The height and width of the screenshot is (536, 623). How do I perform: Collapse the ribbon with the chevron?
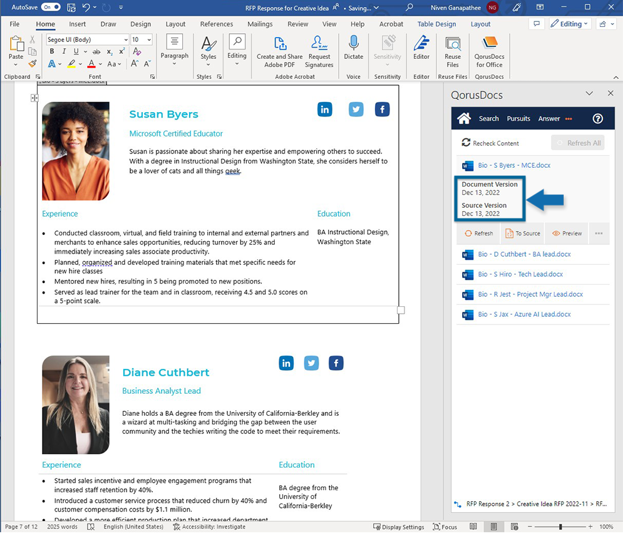click(x=615, y=76)
